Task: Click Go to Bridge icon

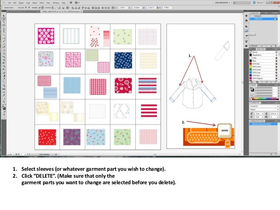Action: [x=71, y=3]
